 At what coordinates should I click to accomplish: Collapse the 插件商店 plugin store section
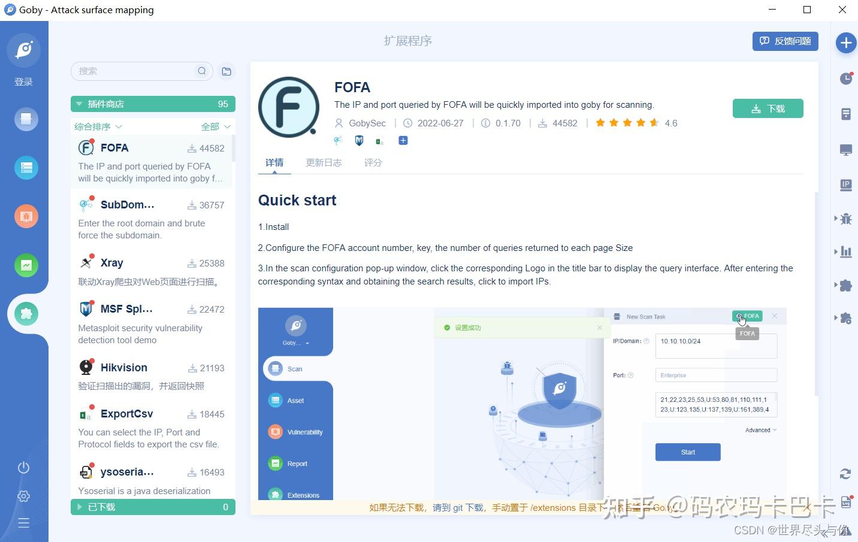coord(153,104)
